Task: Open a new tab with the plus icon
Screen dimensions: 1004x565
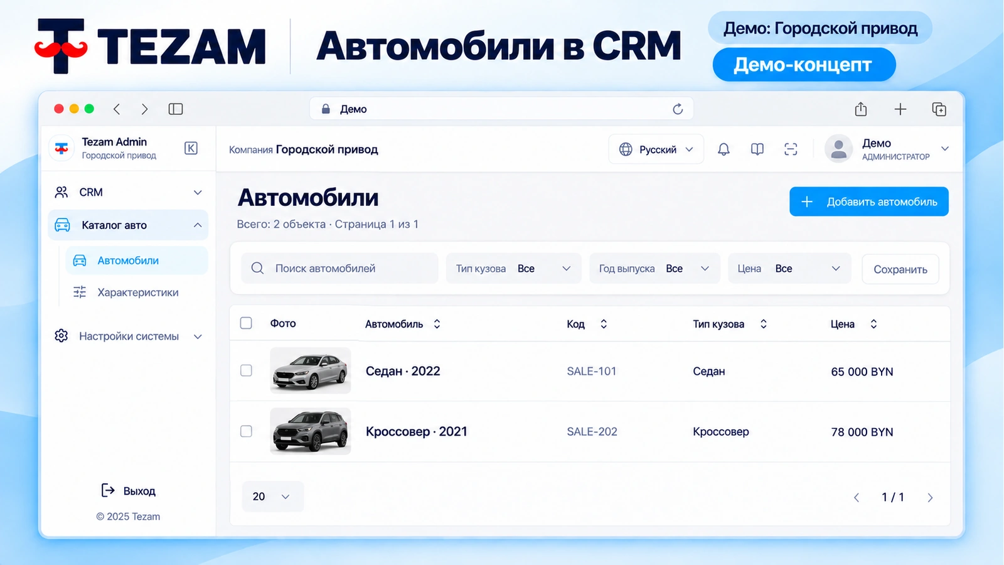Action: tap(900, 109)
